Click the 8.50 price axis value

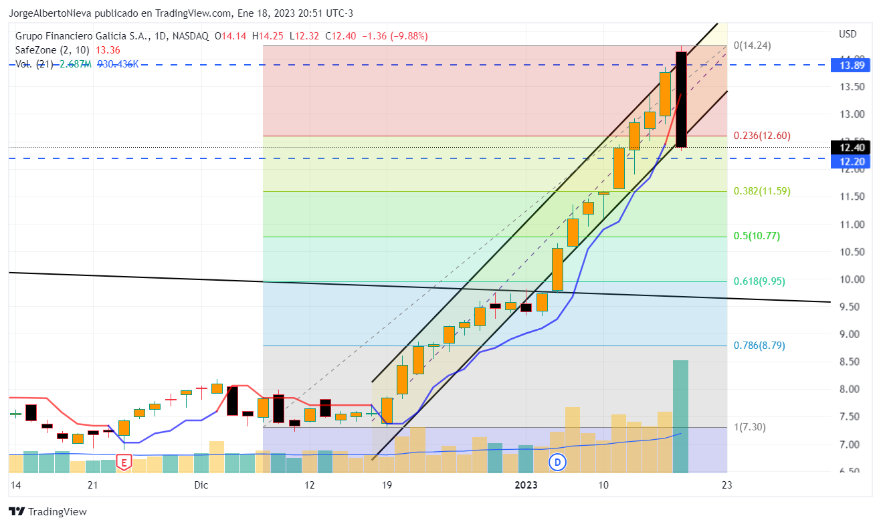(850, 362)
